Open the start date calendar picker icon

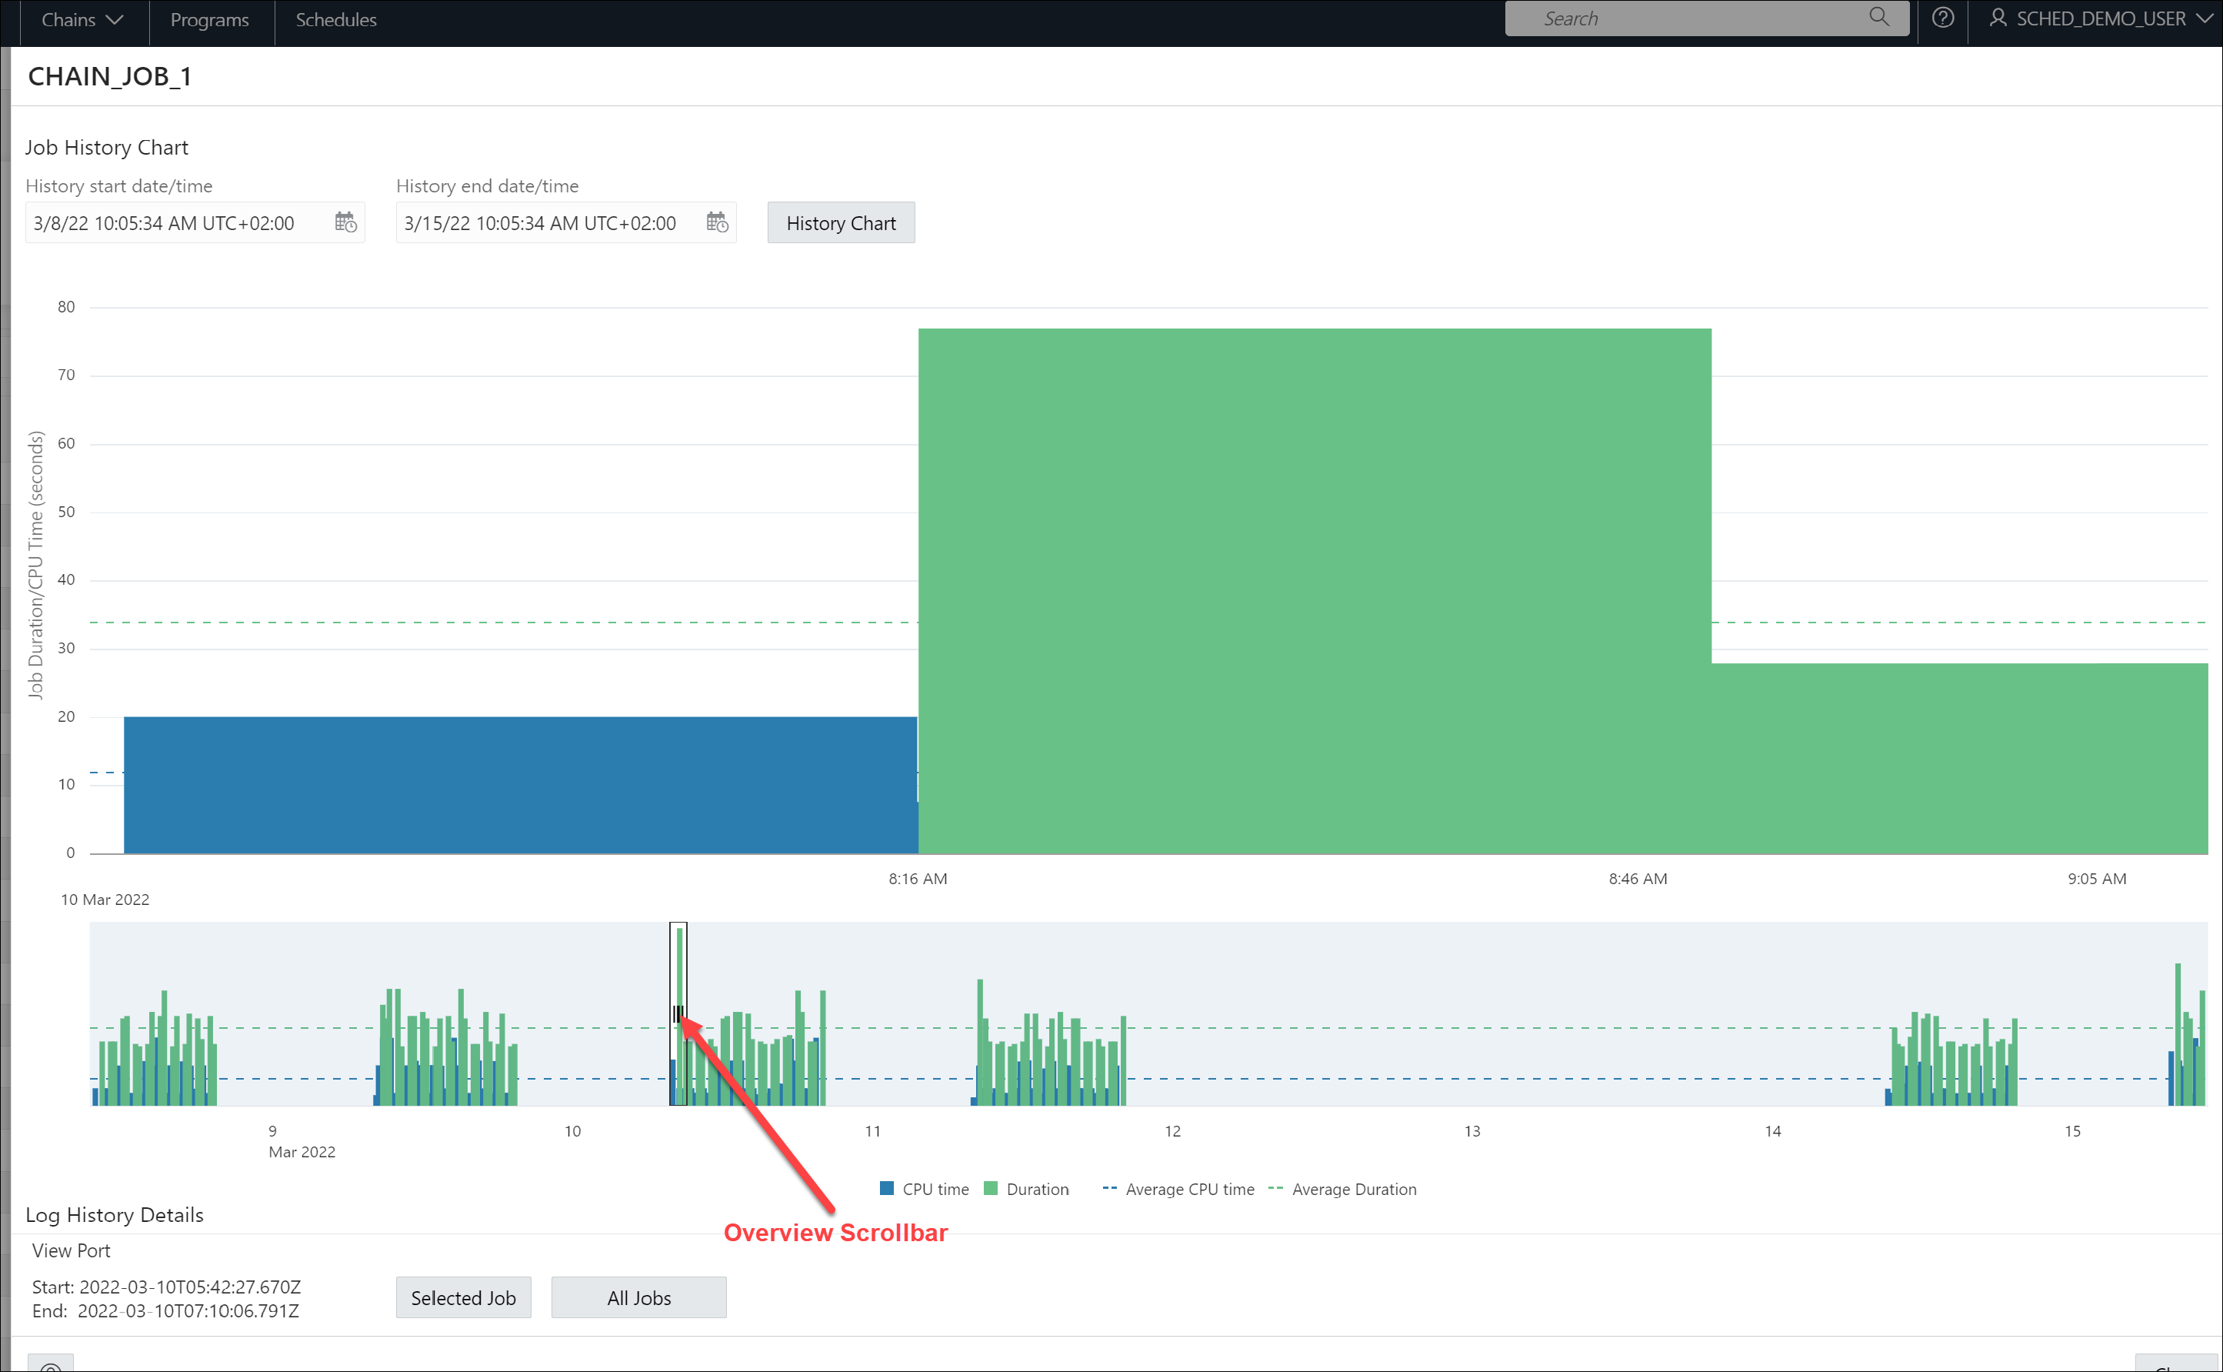[345, 222]
